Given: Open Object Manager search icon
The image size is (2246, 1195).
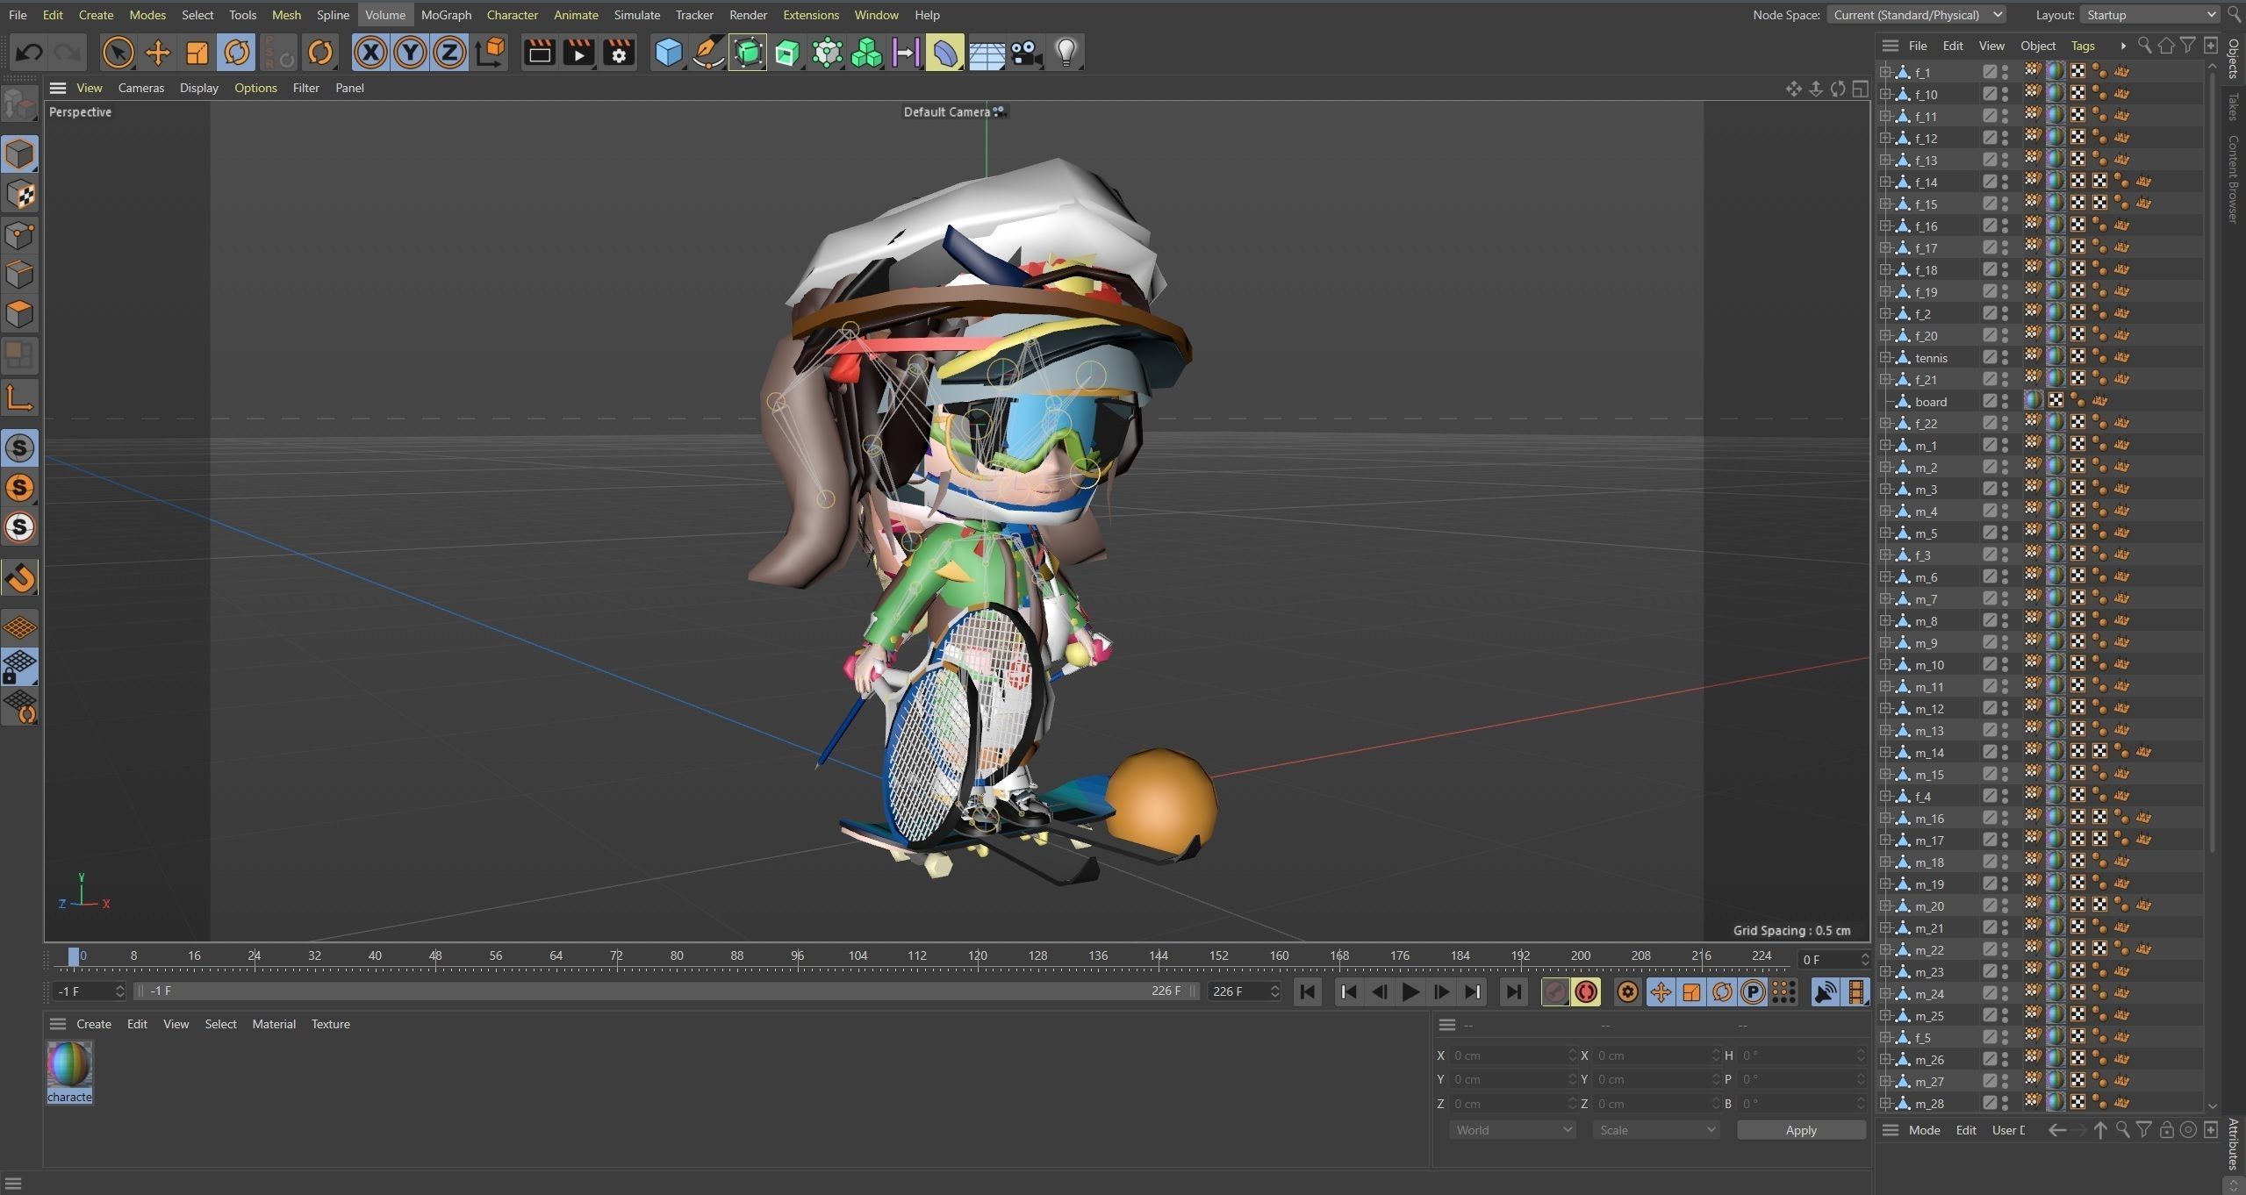Looking at the screenshot, I should pos(2144,46).
